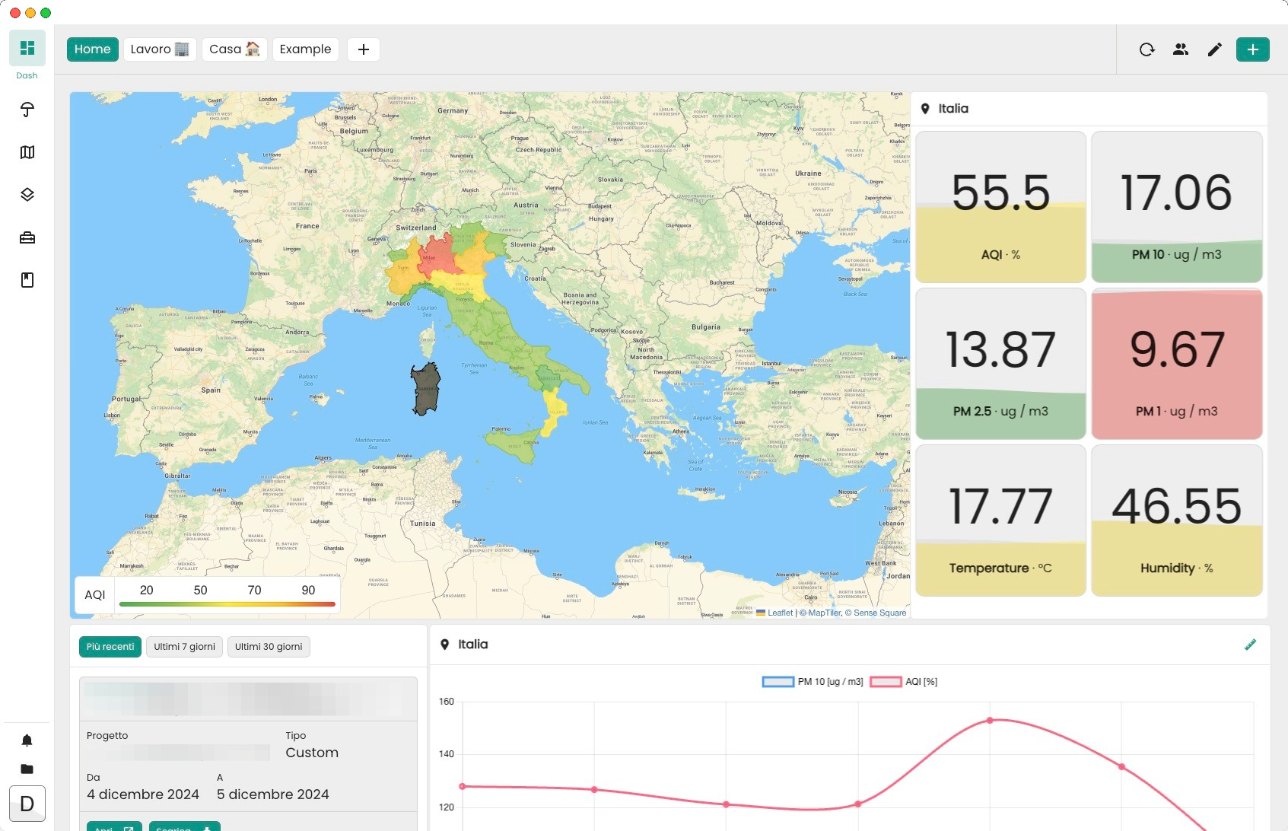Open the notifications bell icon

pos(27,740)
